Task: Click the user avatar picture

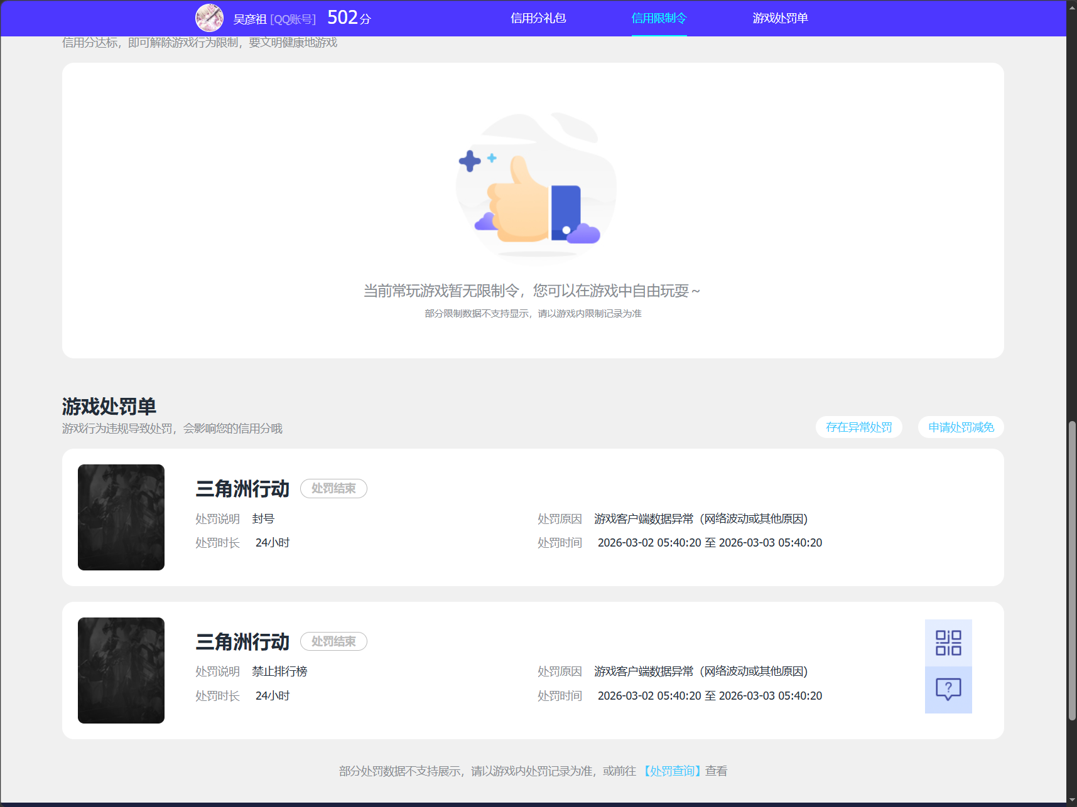Action: pyautogui.click(x=210, y=18)
